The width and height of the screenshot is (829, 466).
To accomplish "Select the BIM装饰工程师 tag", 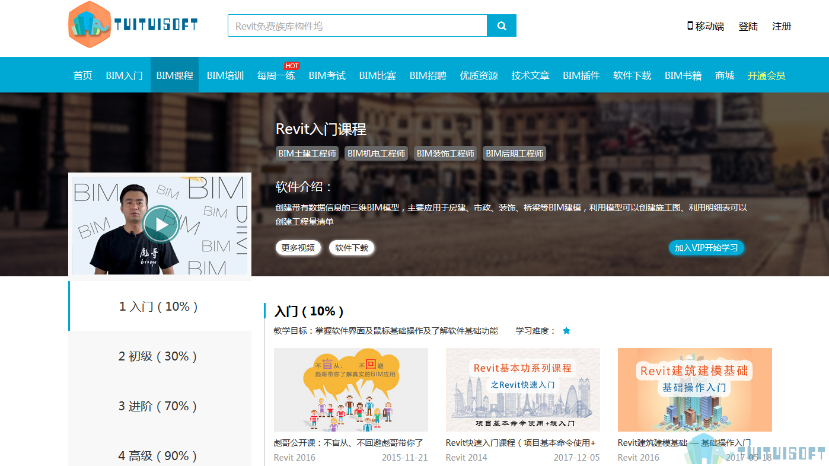I will [445, 153].
